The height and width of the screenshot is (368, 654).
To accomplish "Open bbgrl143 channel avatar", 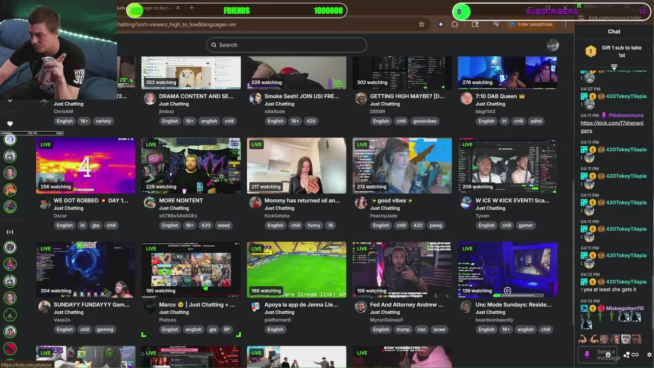I will tap(466, 99).
